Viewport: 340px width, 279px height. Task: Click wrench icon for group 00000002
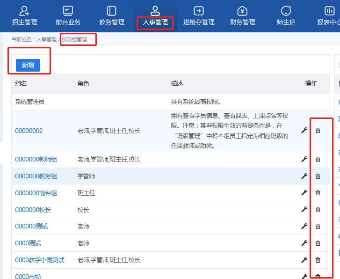304,130
